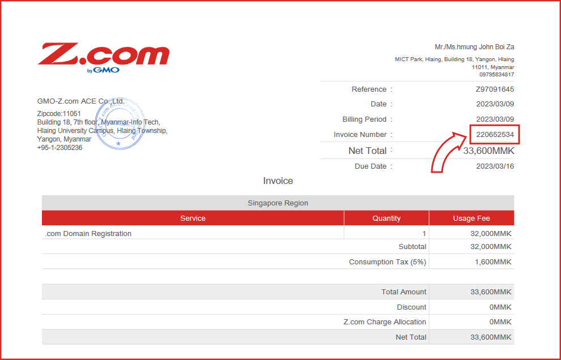Select tax amount 1,600MMK
Image resolution: width=561 pixels, height=360 pixels.
pos(493,262)
